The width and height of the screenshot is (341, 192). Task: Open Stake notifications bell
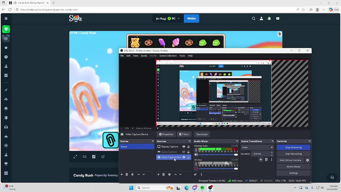coord(269,18)
